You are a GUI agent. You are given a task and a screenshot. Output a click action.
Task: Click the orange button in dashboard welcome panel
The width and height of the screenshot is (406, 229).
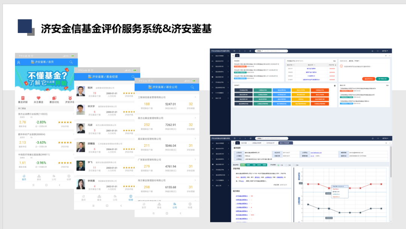[x=369, y=79]
